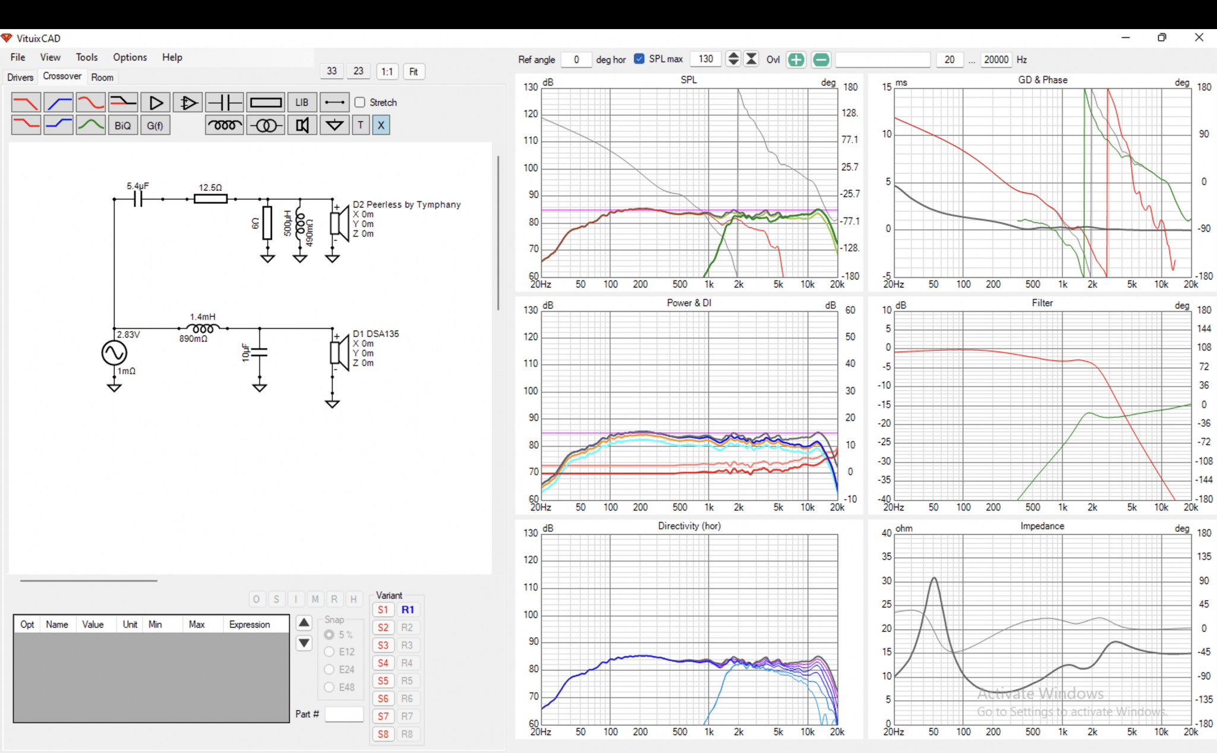This screenshot has height=753, width=1217.
Task: Click the schematic vertical scrollbar
Action: click(x=498, y=232)
